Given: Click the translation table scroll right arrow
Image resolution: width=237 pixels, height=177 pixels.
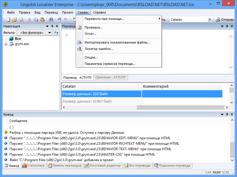Looking at the screenshot, I should click(x=227, y=107).
